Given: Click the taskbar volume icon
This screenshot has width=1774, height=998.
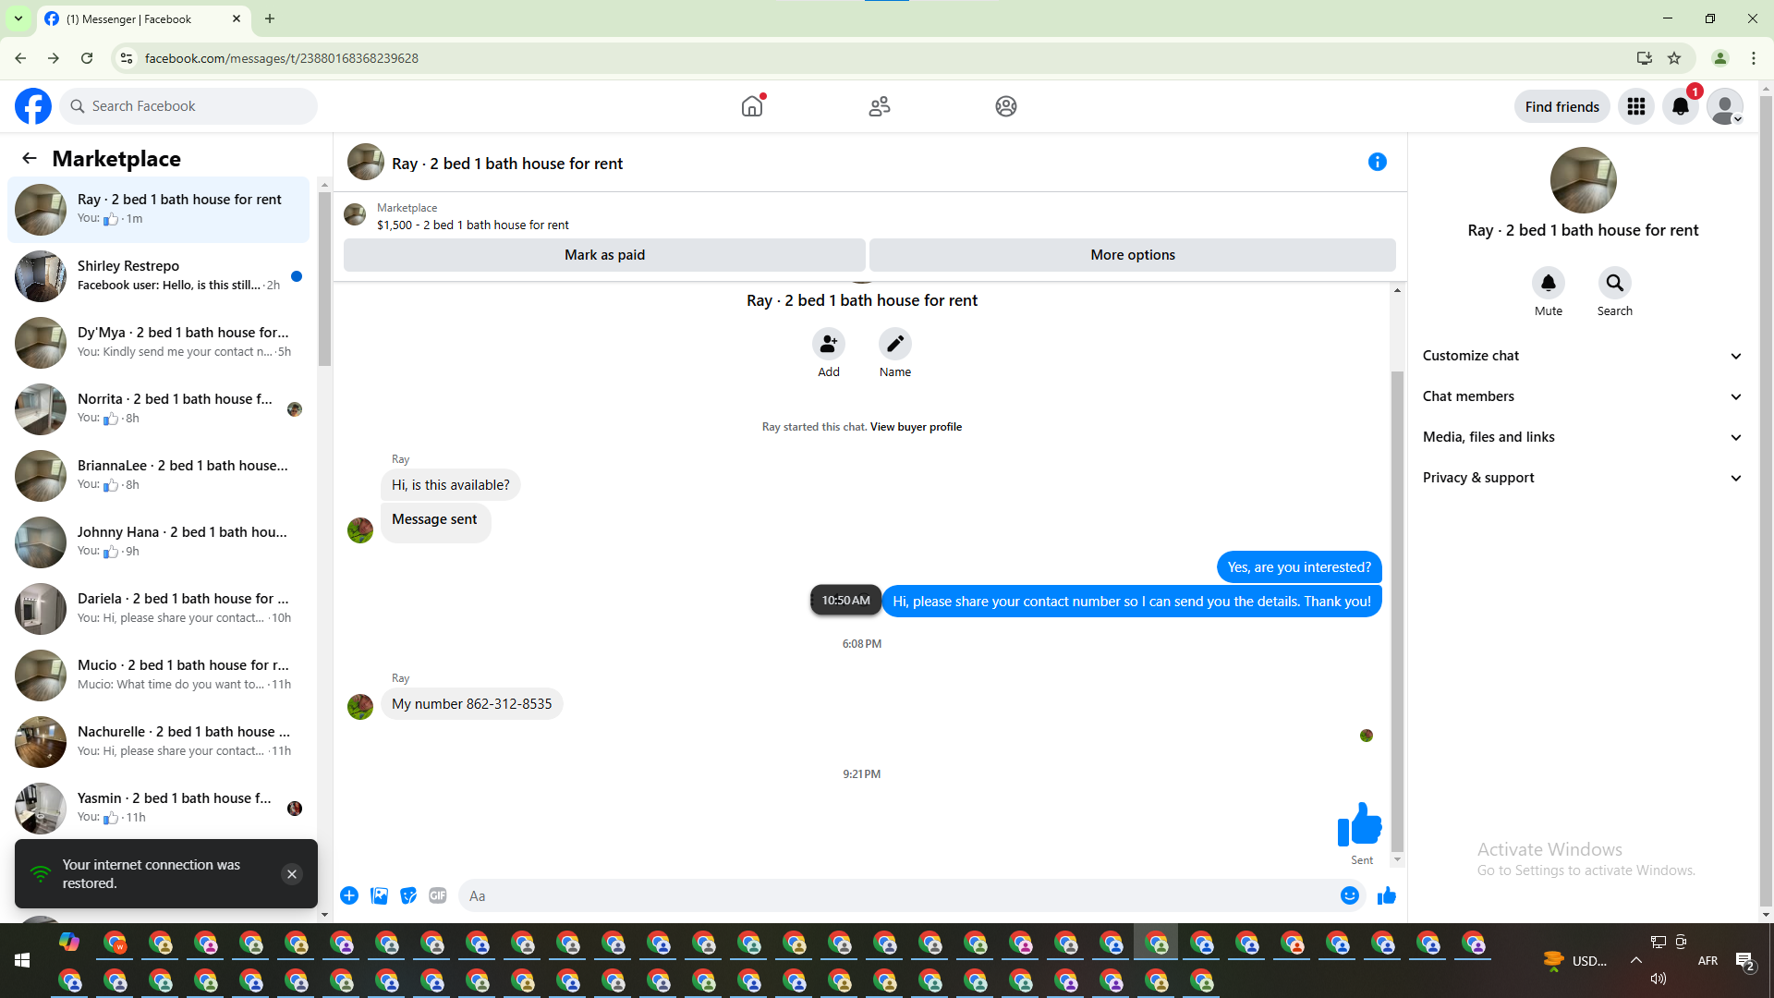Looking at the screenshot, I should [x=1659, y=979].
